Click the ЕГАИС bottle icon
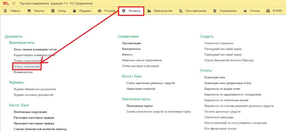 click(268, 11)
